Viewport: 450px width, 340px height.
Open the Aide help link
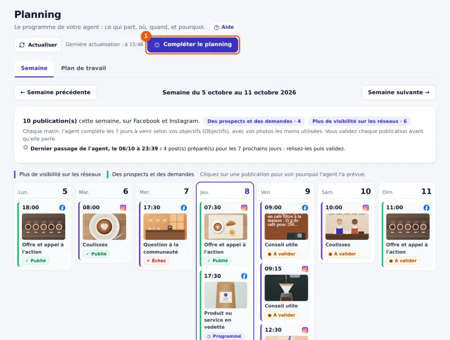[224, 27]
